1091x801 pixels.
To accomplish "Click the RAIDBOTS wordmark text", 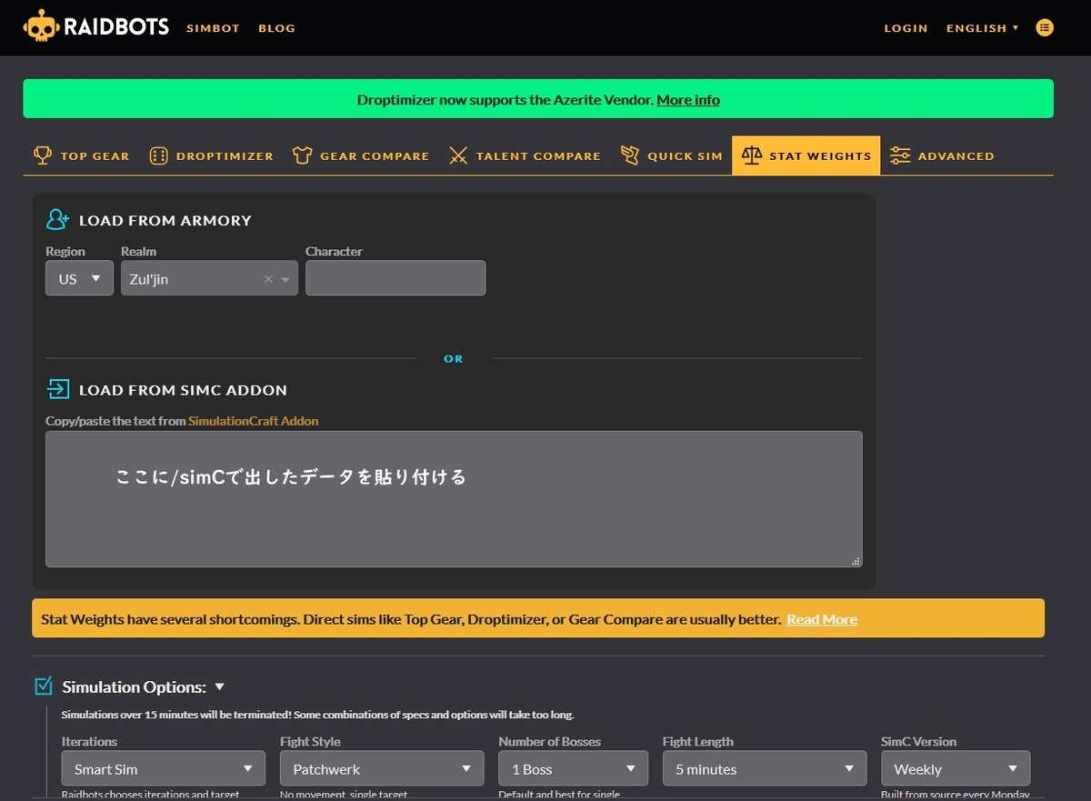I will [116, 26].
